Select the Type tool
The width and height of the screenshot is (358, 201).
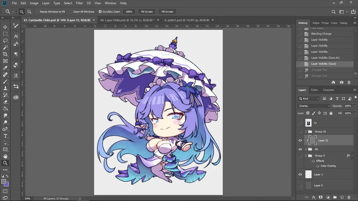[5, 136]
